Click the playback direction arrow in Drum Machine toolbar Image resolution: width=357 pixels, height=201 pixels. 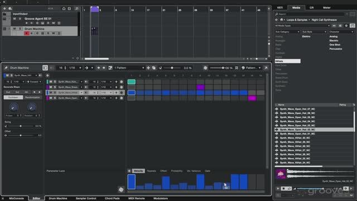tap(86, 68)
